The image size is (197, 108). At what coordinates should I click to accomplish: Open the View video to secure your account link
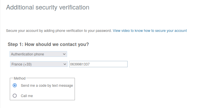point(150,31)
